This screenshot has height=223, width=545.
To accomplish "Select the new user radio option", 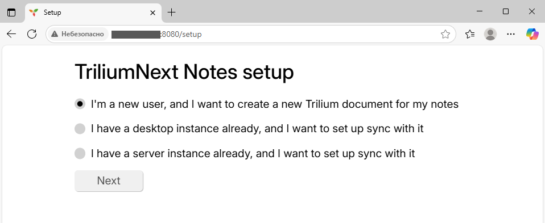I will pos(80,104).
